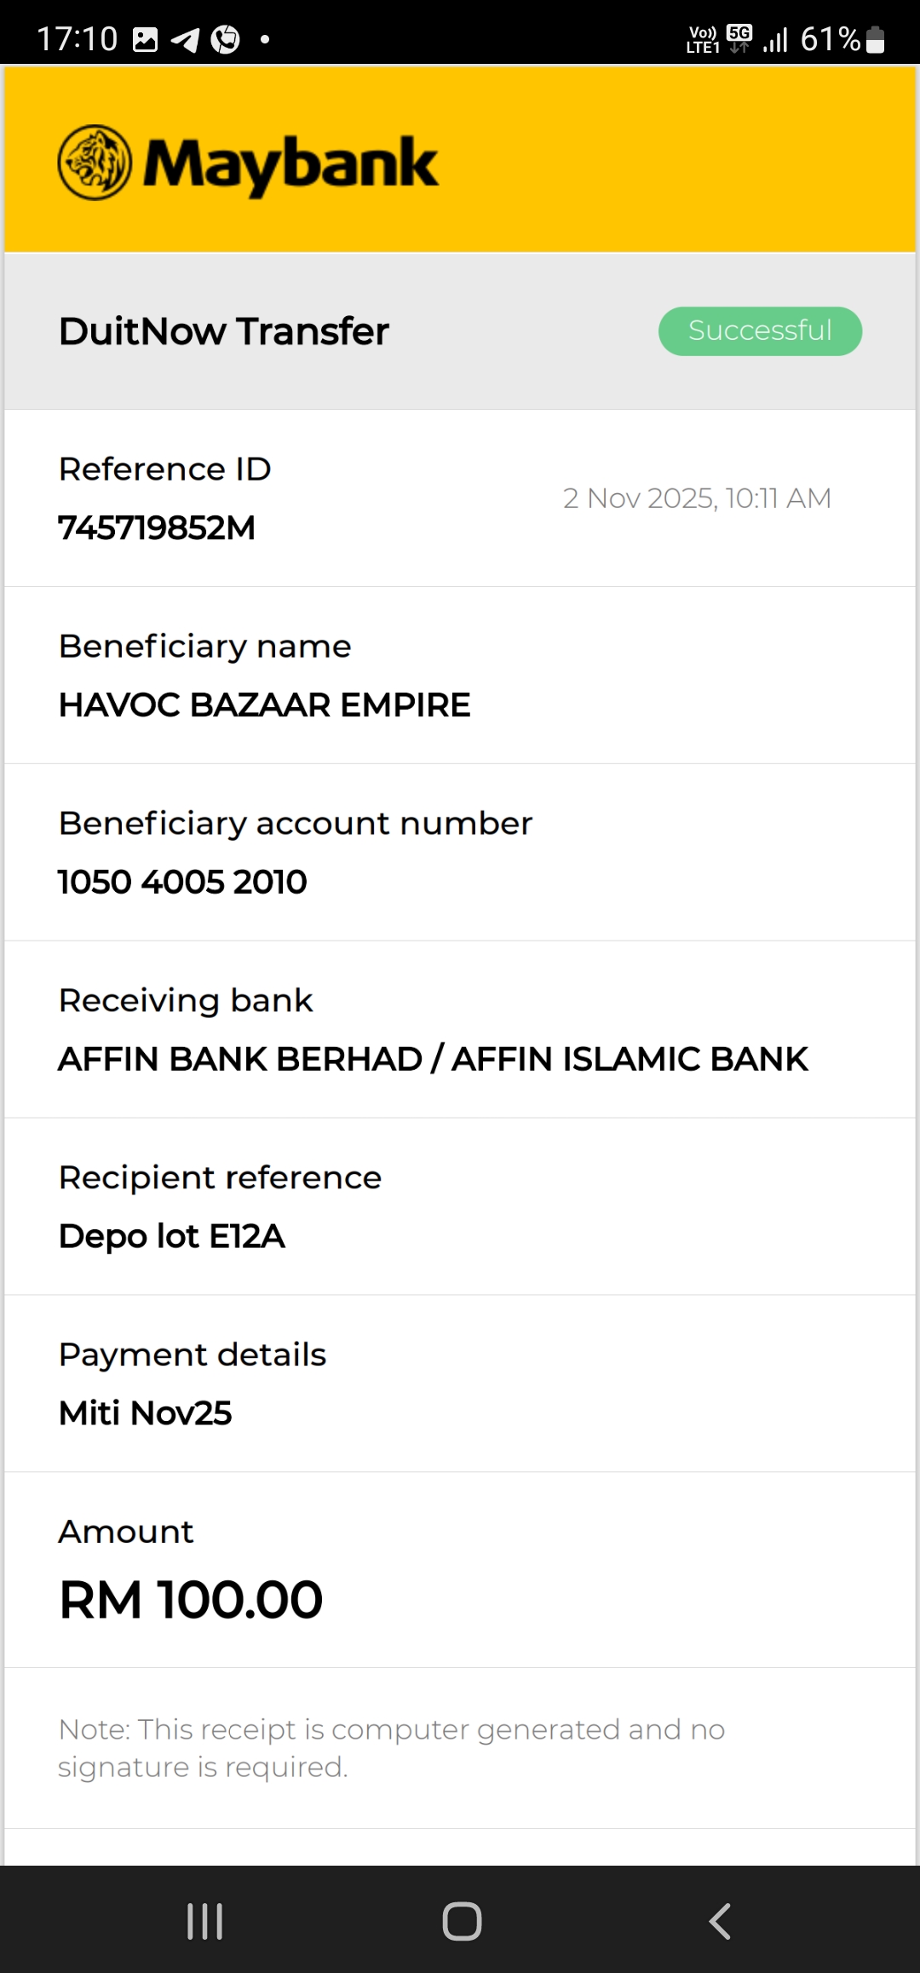Viewport: 920px width, 1973px height.
Task: Tap the payment details Miti Nov25
Action: tap(145, 1413)
